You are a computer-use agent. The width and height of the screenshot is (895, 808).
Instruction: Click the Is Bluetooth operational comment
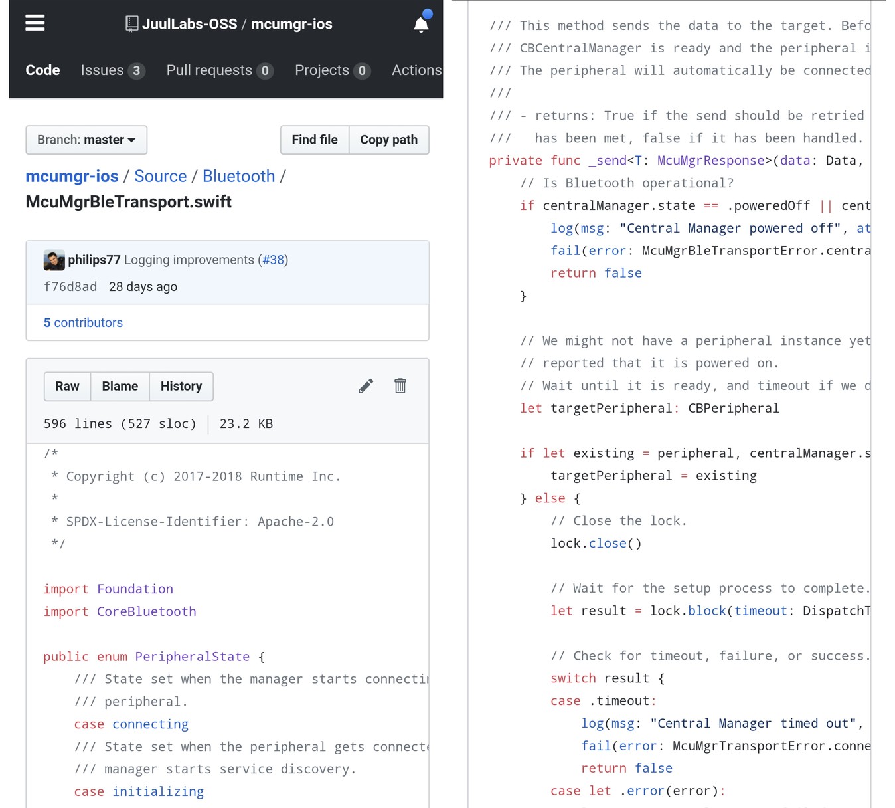click(627, 183)
